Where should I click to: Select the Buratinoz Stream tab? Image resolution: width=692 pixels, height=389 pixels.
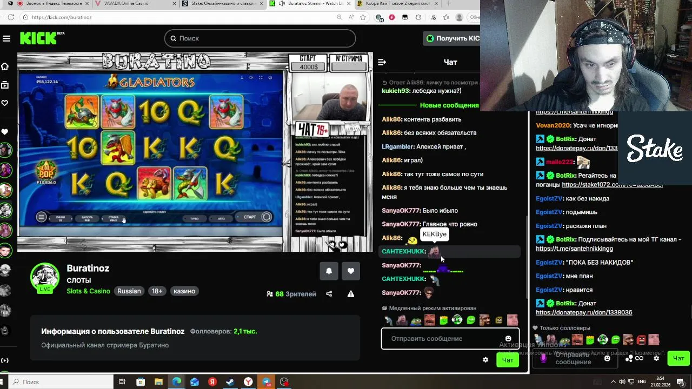(311, 4)
